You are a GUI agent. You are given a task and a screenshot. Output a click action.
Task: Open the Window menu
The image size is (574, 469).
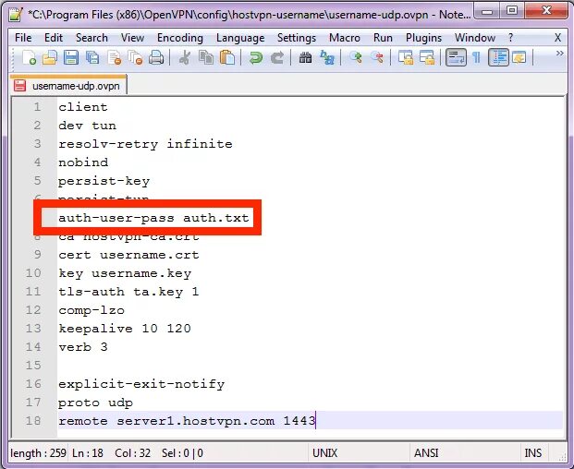click(x=475, y=38)
